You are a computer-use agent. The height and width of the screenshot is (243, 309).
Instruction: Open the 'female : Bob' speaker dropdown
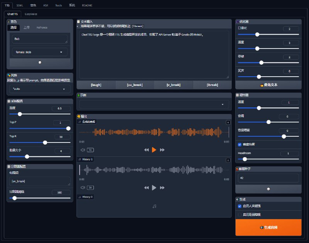(40, 52)
